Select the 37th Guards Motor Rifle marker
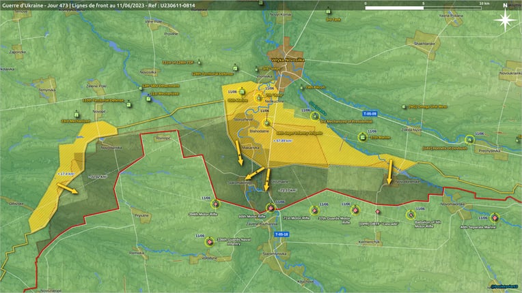Image resolution: width=522 pixels, height=293 pixels. coord(355,210)
